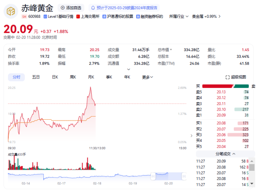Click the right handle of the date range slider
The image size is (258, 193).
point(184,176)
